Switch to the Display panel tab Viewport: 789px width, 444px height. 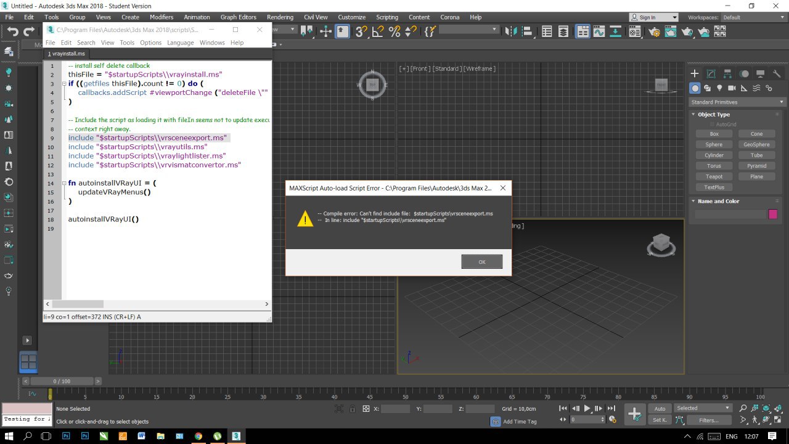coord(761,73)
